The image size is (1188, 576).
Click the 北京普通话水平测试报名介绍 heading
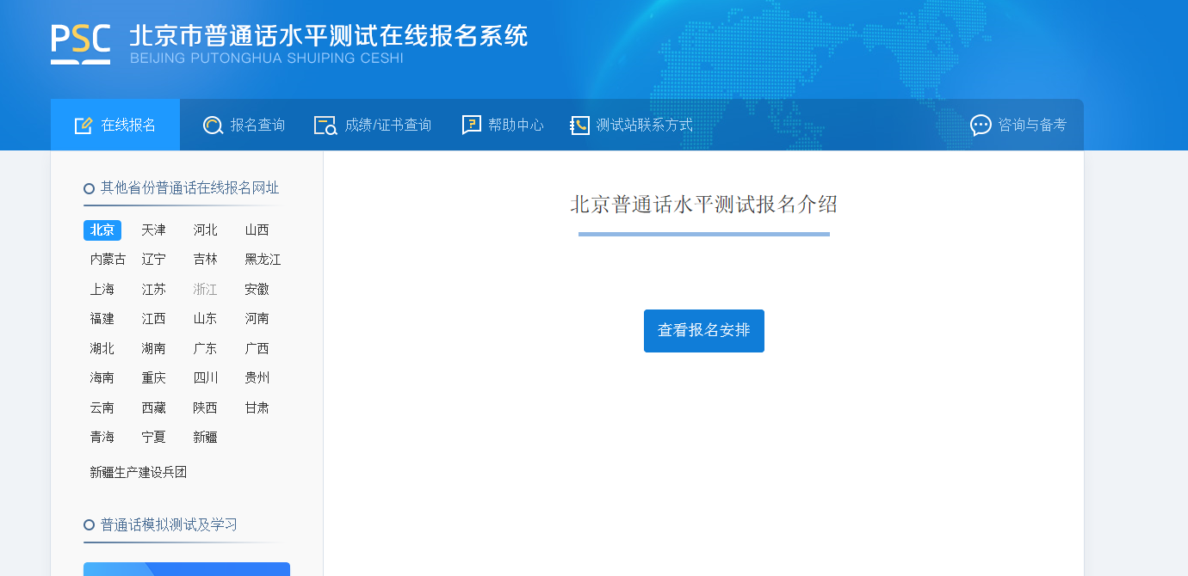(703, 205)
